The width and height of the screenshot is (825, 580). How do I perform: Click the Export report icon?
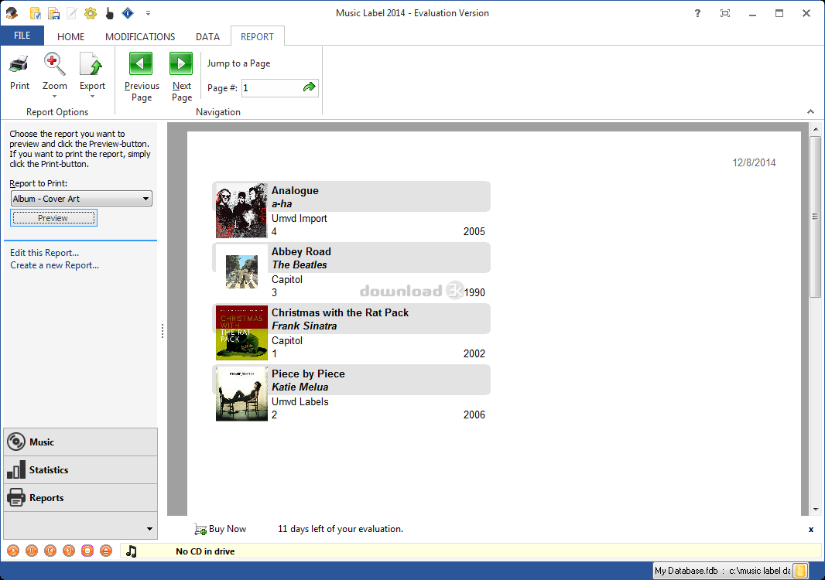click(92, 65)
